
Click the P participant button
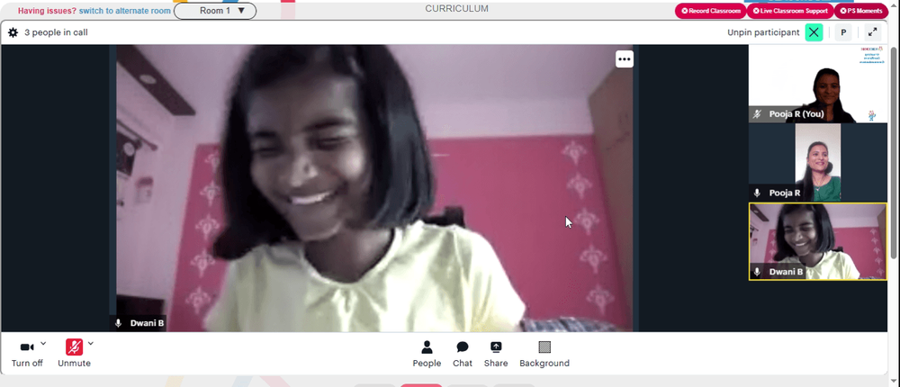[x=843, y=32]
